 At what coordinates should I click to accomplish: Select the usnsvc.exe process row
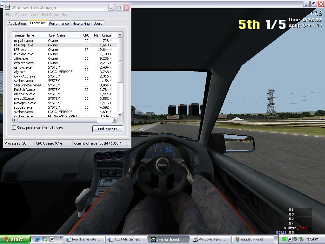click(x=65, y=67)
